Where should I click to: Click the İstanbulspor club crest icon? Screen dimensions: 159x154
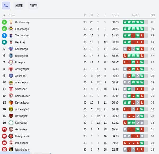[11, 150]
